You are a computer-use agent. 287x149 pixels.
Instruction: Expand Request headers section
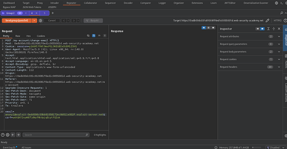250,67
